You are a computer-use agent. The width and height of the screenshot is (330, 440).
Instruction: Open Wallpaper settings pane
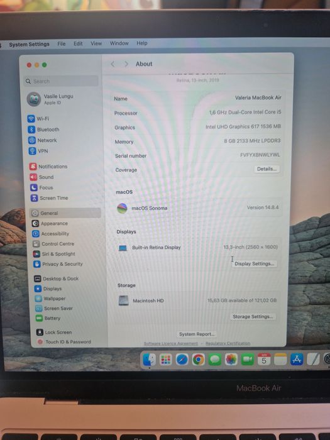tap(50, 299)
